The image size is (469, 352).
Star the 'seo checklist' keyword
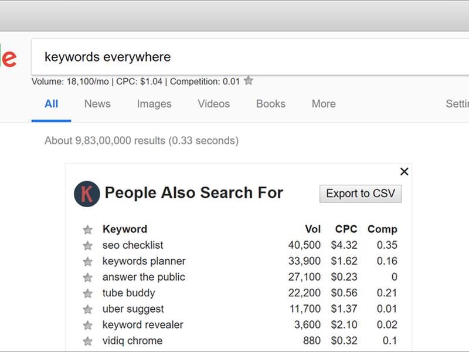pos(87,245)
